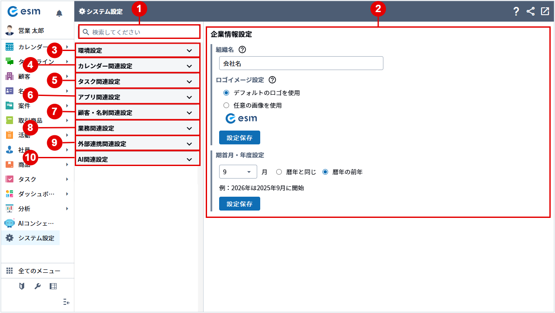Click the share icon in header
This screenshot has height=313, width=555.
[x=531, y=12]
